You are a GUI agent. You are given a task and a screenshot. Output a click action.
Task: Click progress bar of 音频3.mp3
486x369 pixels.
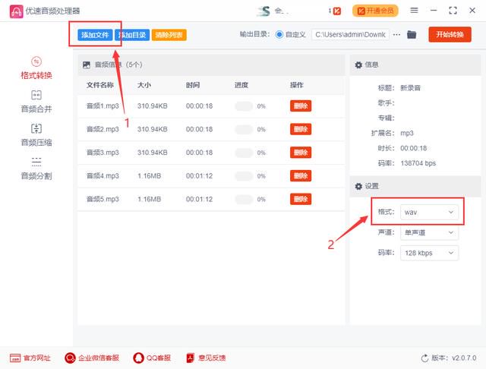[245, 153]
